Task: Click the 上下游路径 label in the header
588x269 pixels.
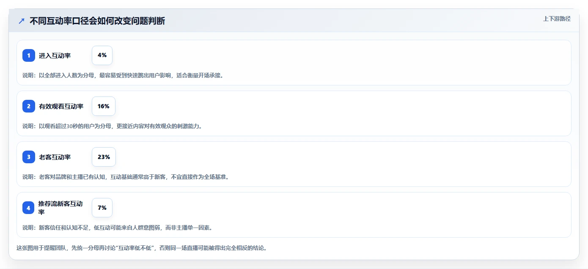Action: point(557,19)
